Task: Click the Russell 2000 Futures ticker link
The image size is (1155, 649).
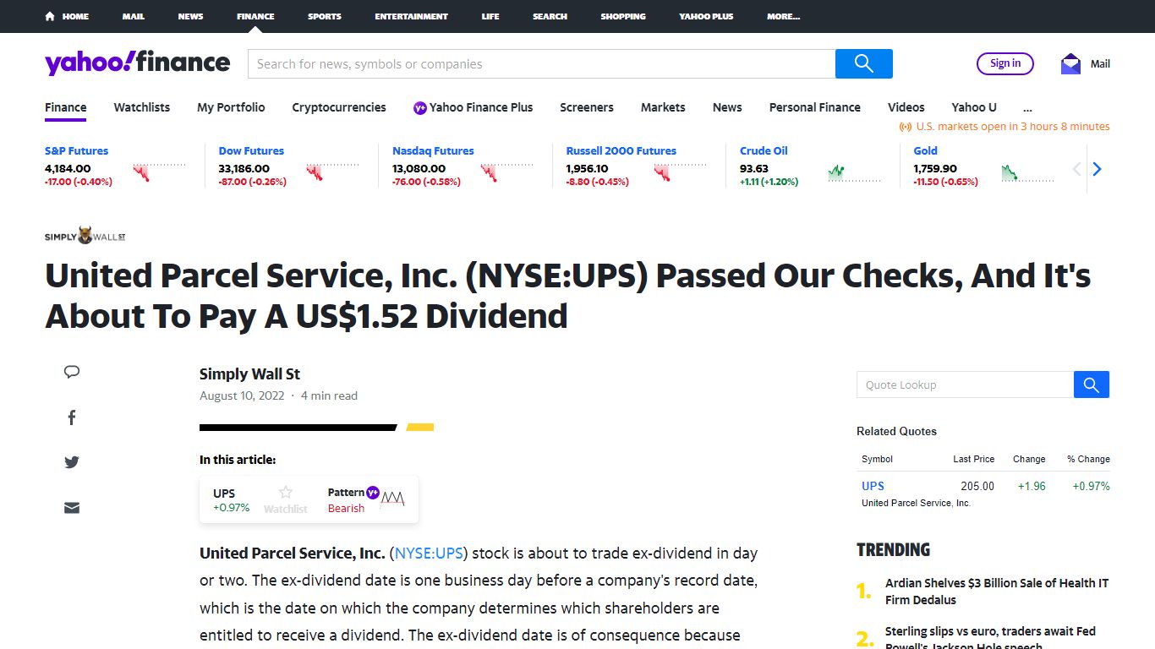Action: [621, 150]
